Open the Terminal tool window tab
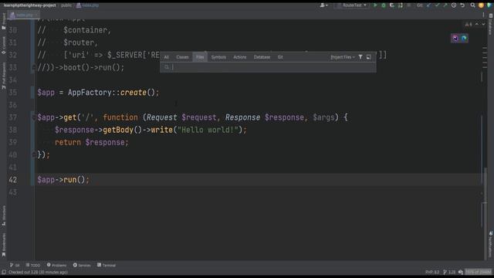 coord(107,265)
